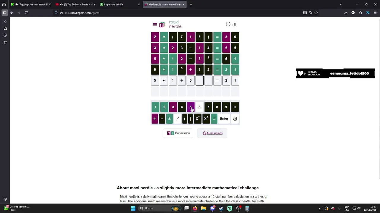Select the empty cell before equals in current row

coord(208,80)
